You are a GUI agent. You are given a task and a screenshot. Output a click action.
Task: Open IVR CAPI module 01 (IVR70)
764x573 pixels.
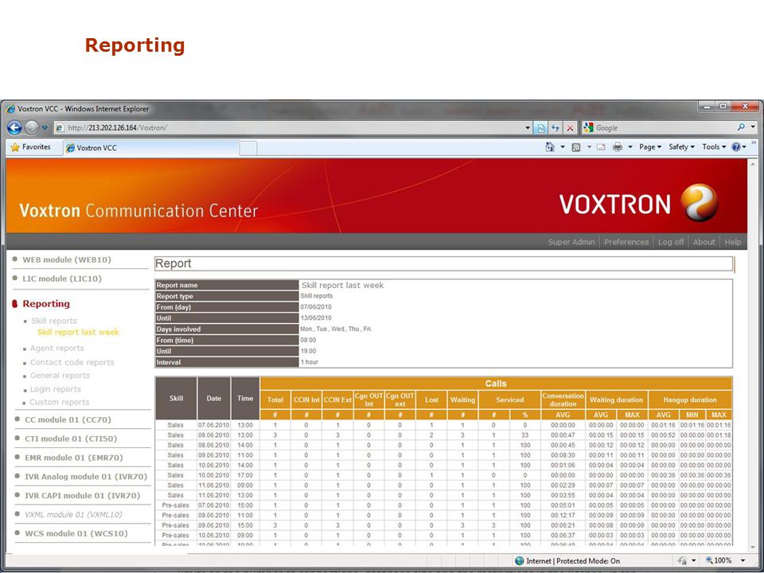[x=82, y=496]
